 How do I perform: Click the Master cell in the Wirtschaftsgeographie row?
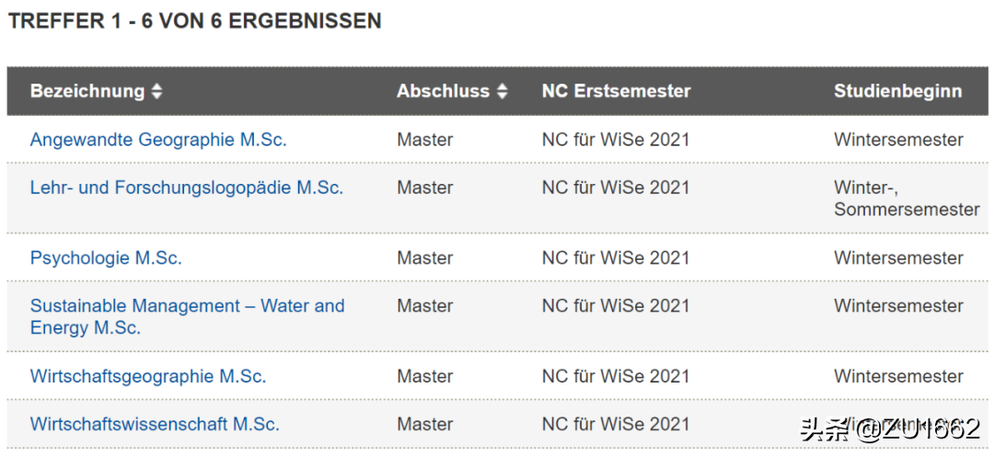coord(424,376)
